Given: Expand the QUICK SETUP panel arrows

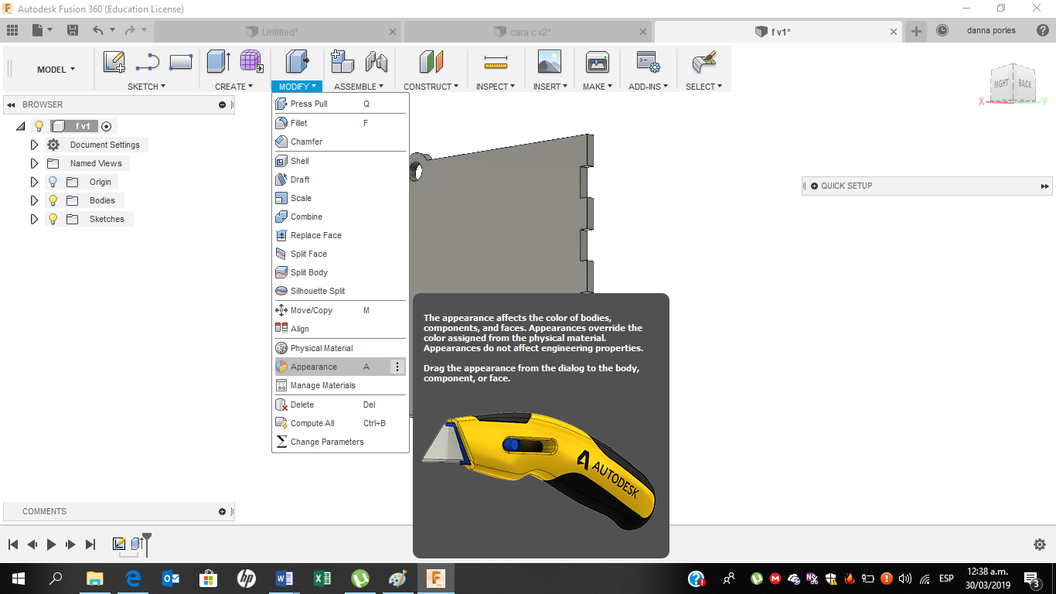Looking at the screenshot, I should [x=1045, y=186].
